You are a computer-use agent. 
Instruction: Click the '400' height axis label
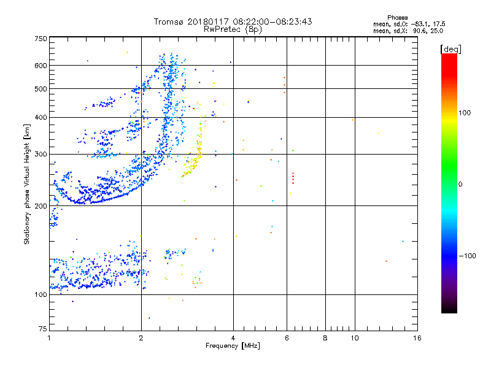click(41, 118)
